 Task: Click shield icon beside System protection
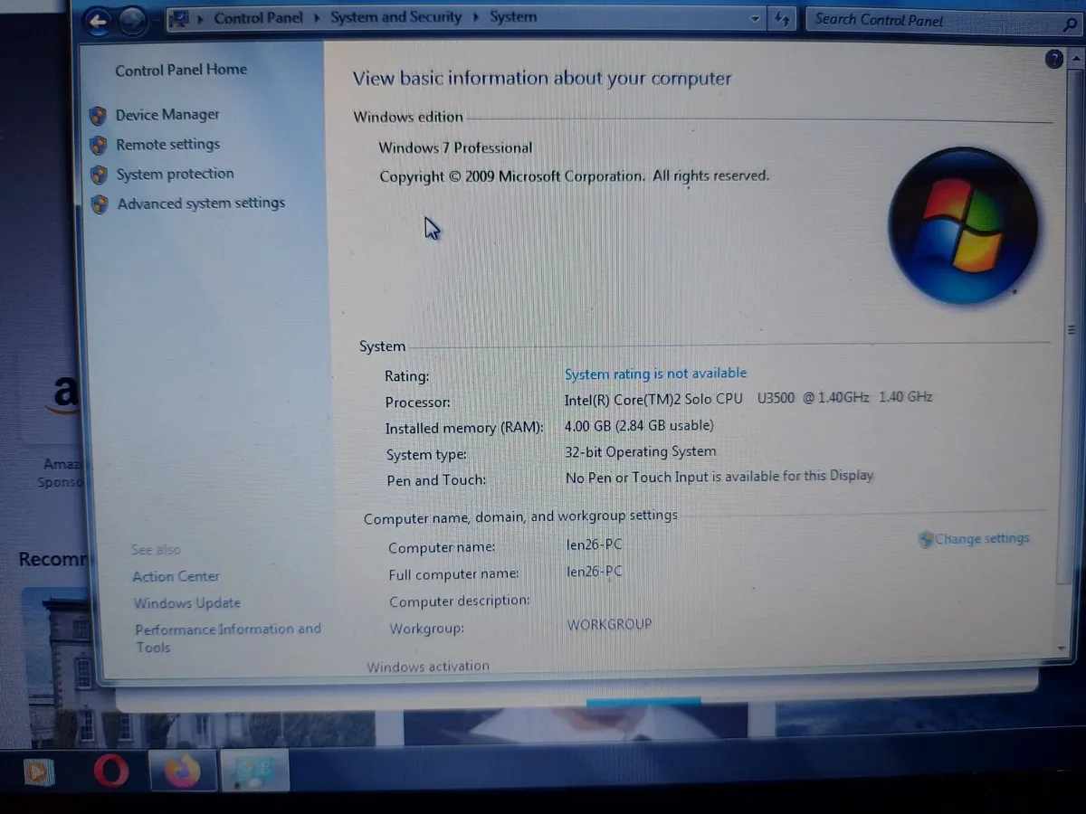(100, 175)
